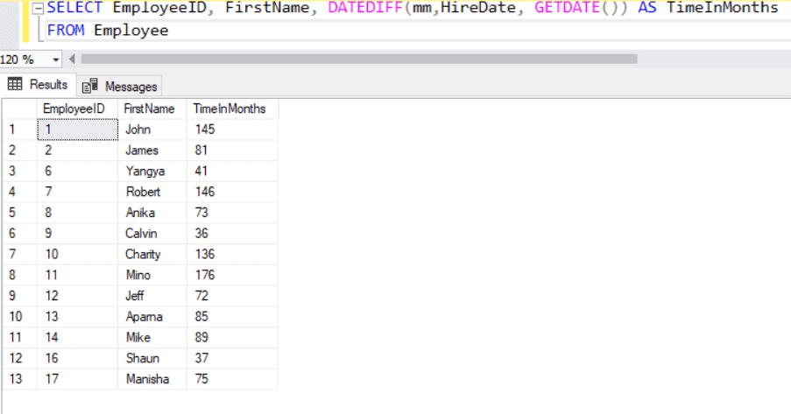Select the EmployeeID column header
Image resolution: width=791 pixels, height=414 pixels.
[x=79, y=109]
